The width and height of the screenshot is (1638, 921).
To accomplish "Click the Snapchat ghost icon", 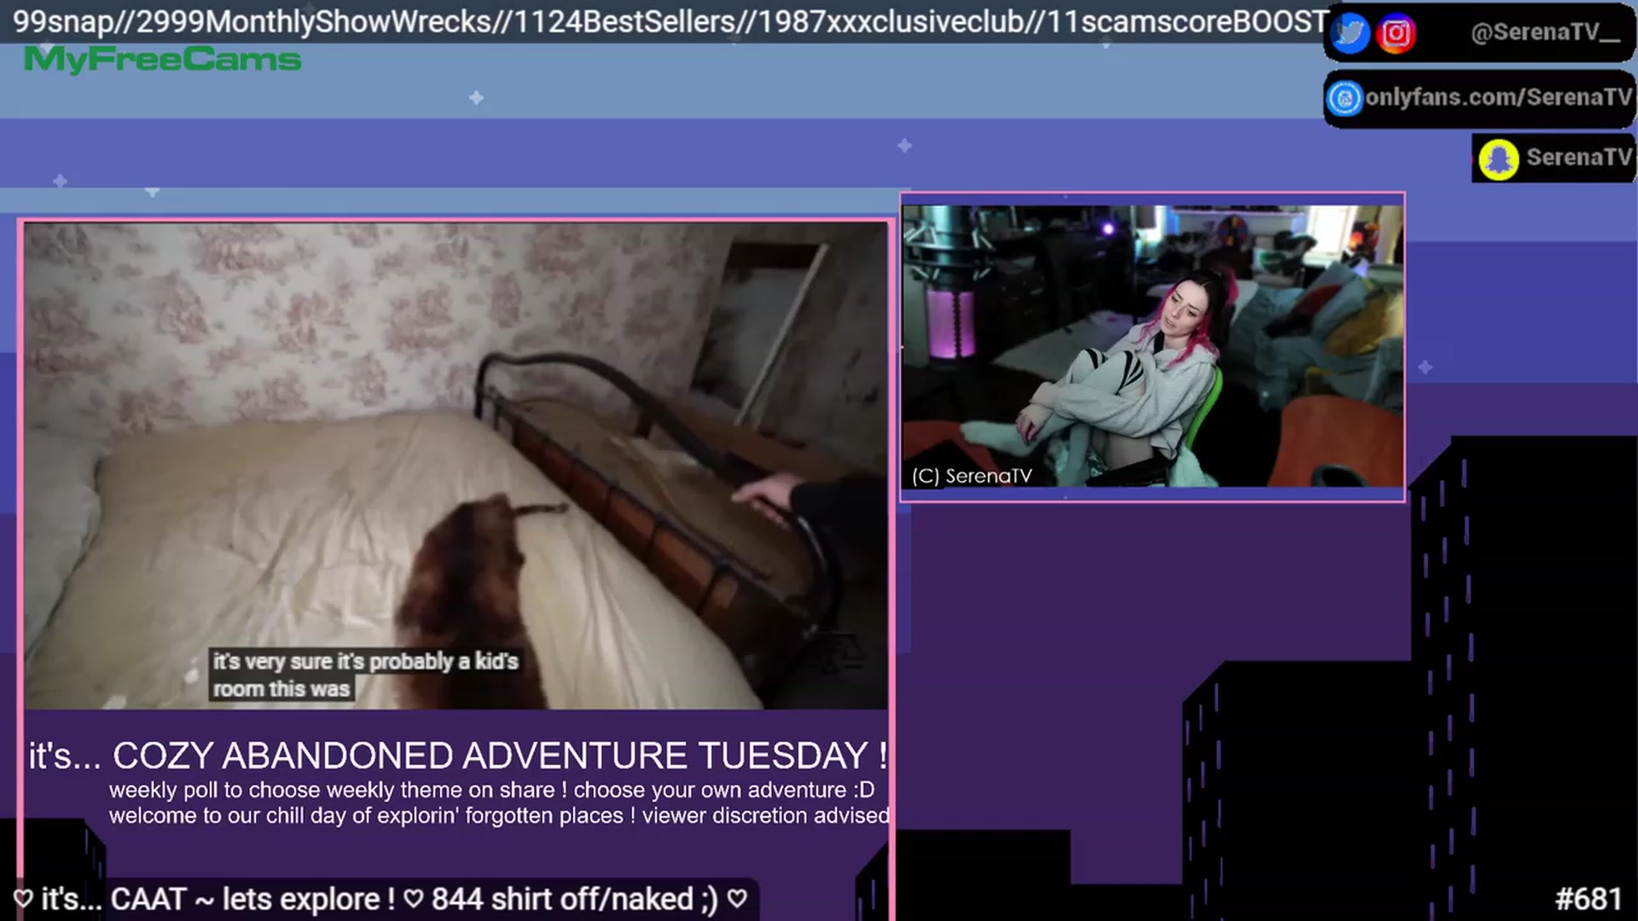I will click(1498, 159).
